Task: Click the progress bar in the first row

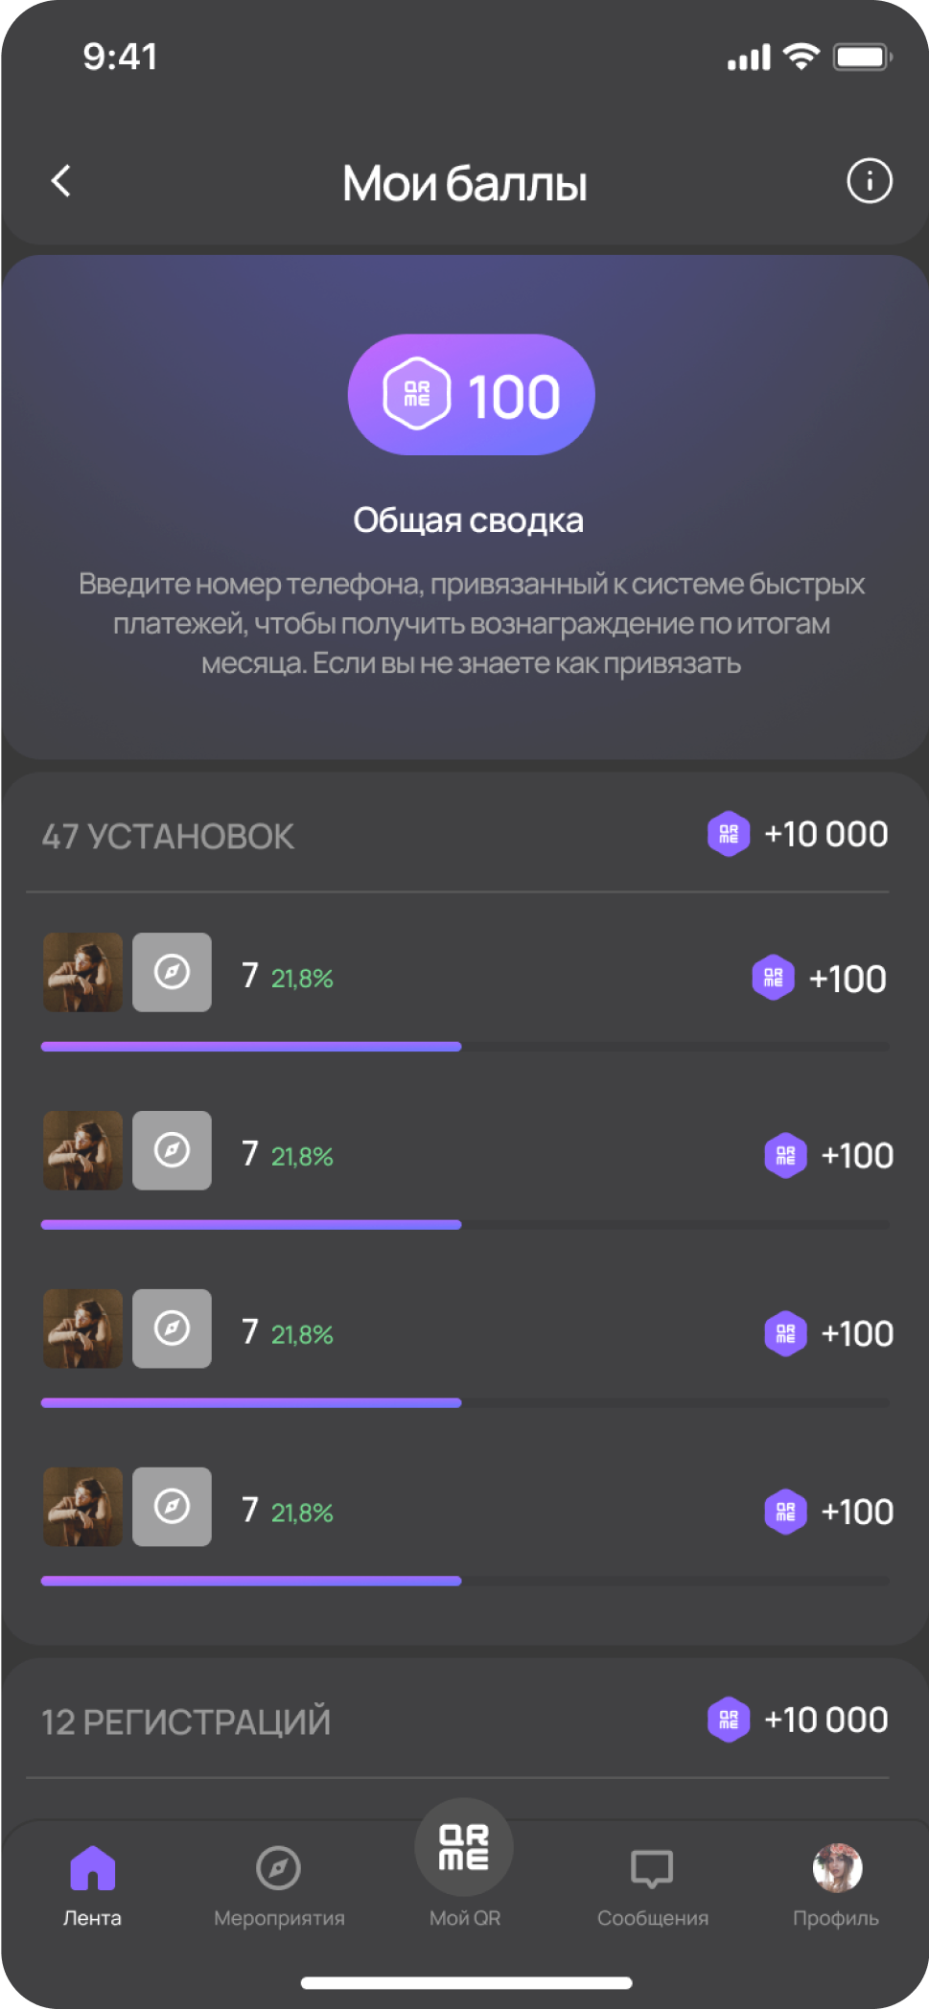Action: pyautogui.click(x=465, y=1047)
